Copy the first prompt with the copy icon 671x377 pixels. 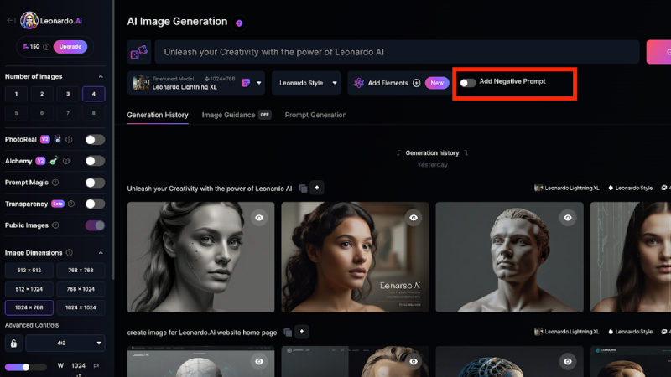pos(303,188)
